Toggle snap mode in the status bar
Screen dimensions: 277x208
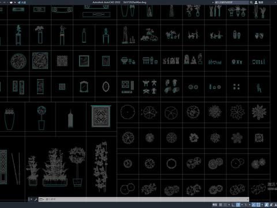[225, 205]
